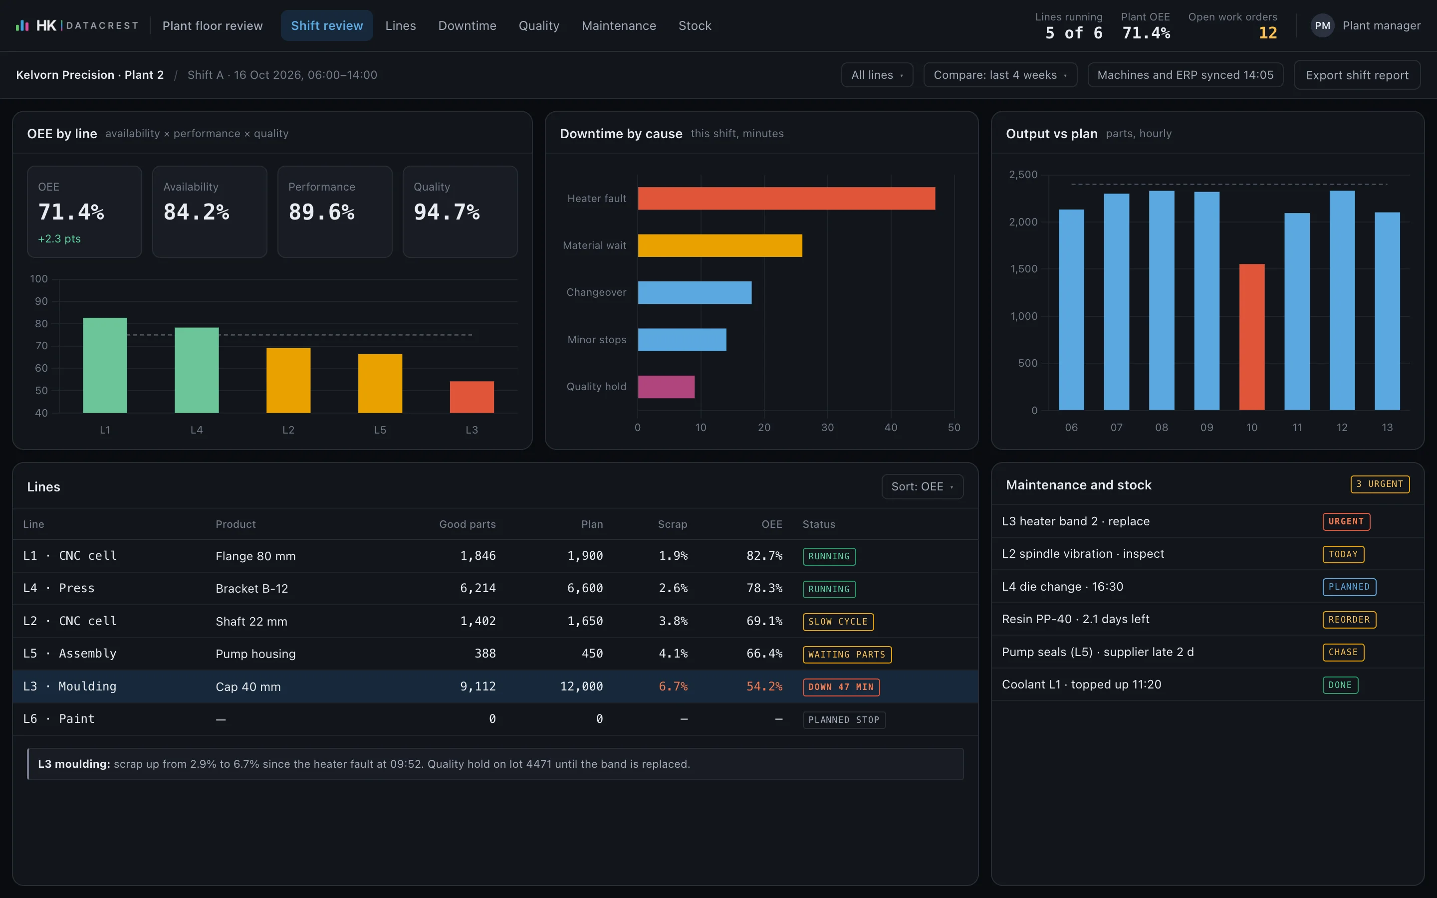Click the L3 moulding scrap note
1437x898 pixels.
[495, 764]
